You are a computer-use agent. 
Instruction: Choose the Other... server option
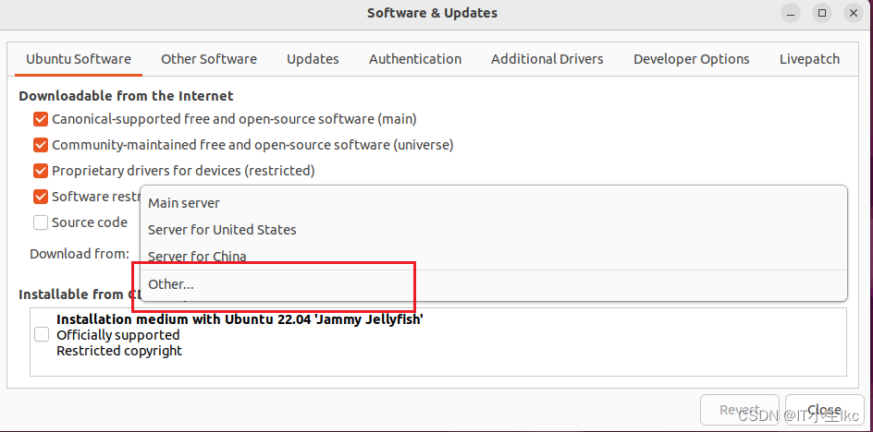coord(494,284)
